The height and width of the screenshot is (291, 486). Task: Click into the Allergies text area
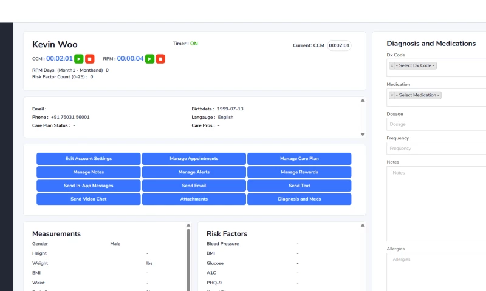click(x=436, y=272)
